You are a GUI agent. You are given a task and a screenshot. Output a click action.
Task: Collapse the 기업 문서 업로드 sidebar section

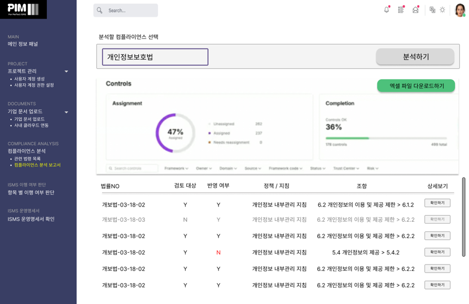pos(66,112)
